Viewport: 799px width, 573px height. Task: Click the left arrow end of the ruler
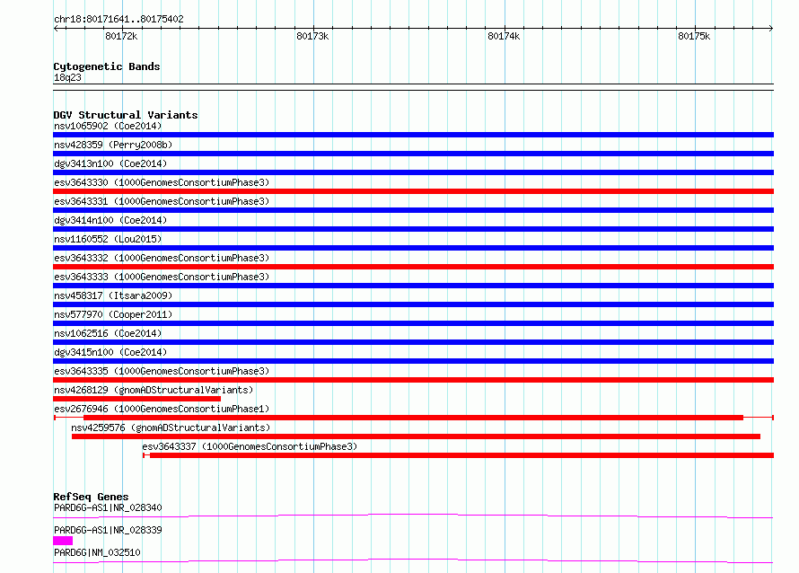56,28
